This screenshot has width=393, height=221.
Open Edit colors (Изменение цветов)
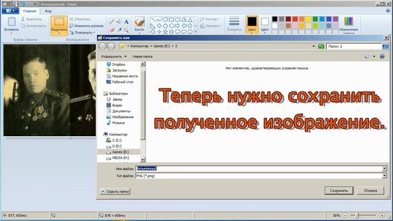[349, 25]
